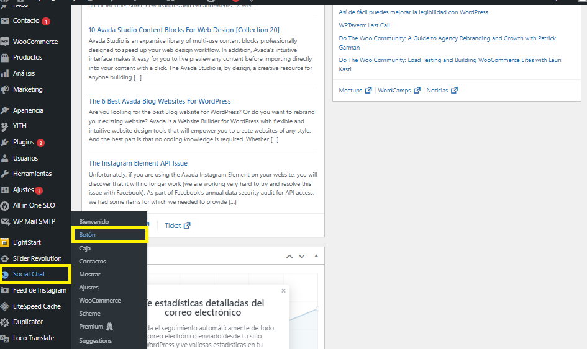Close the email statistics popup

point(284,290)
